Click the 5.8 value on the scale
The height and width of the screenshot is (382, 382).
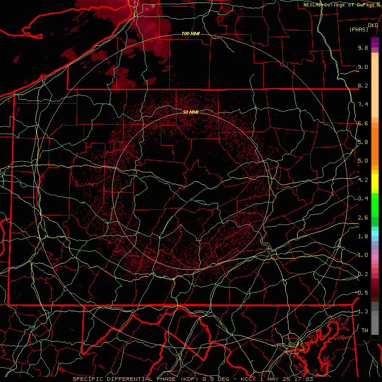tap(363, 142)
